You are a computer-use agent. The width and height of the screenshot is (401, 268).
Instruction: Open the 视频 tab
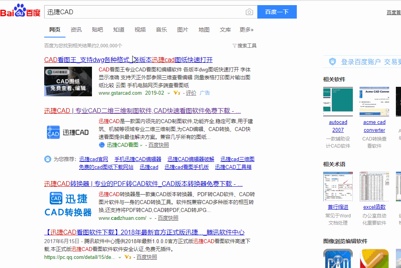click(140, 30)
